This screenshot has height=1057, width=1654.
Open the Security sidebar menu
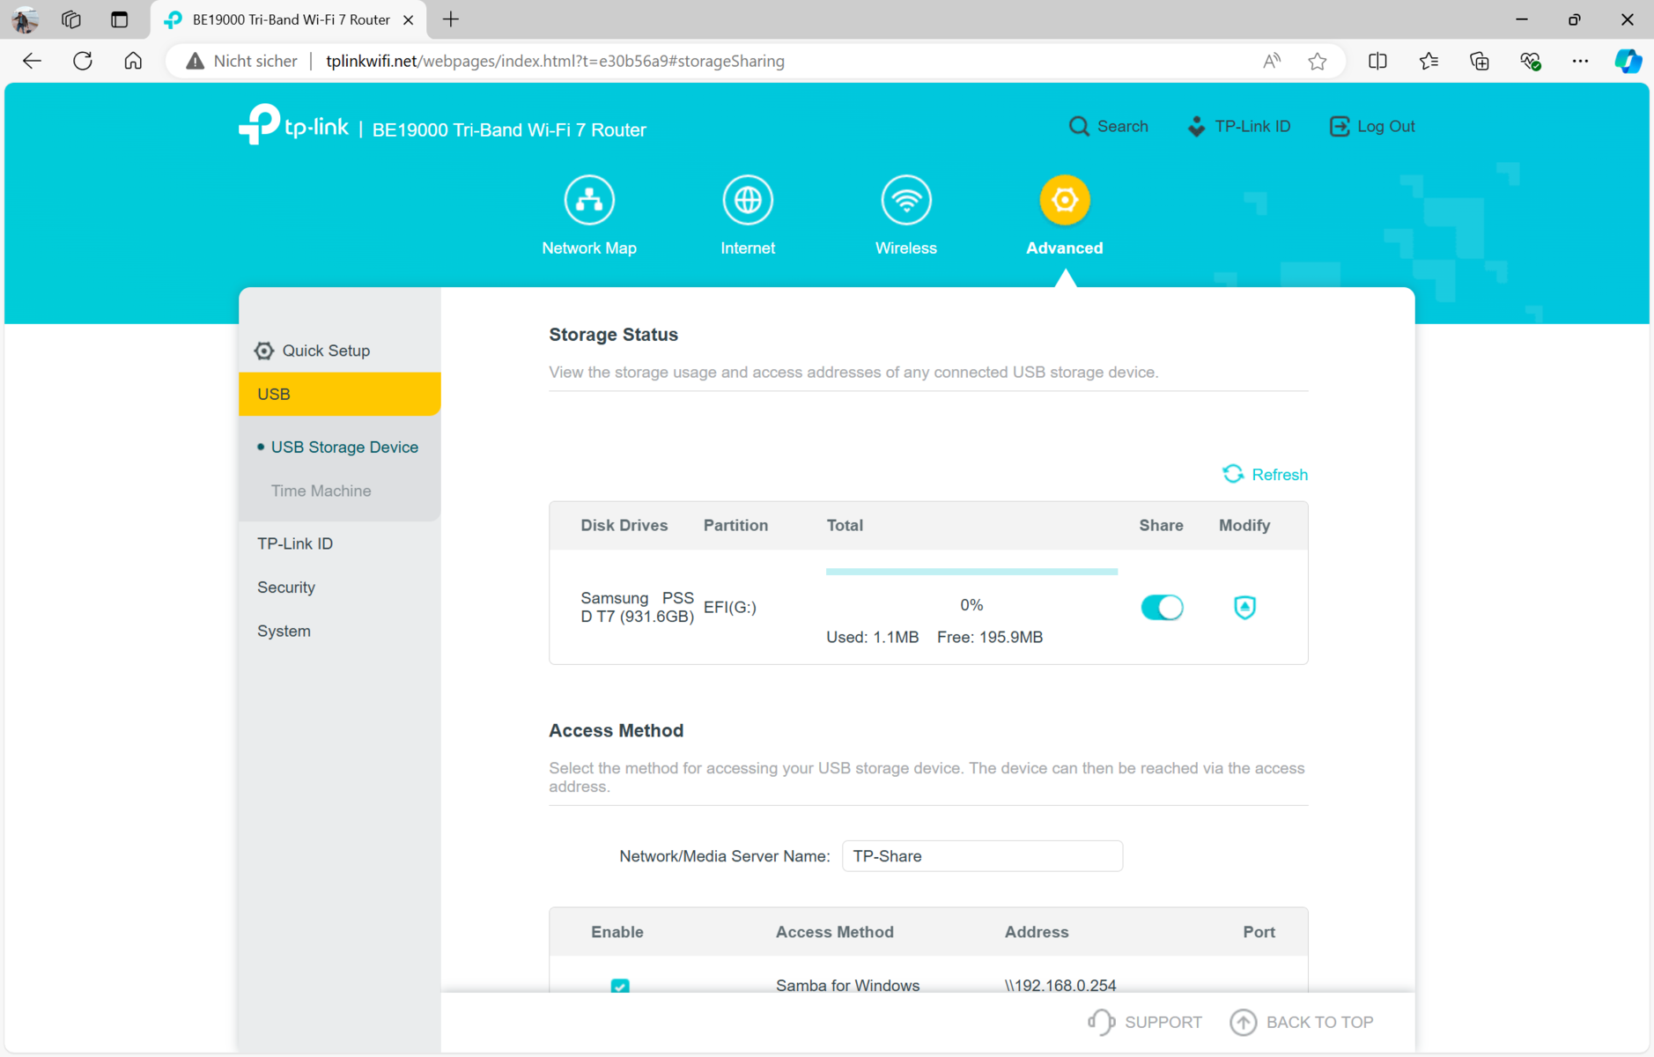coord(286,588)
